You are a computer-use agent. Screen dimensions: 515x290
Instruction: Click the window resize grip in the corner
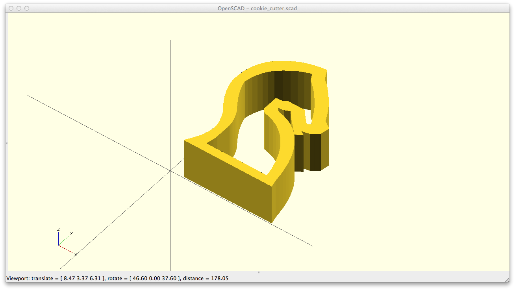click(x=507, y=279)
